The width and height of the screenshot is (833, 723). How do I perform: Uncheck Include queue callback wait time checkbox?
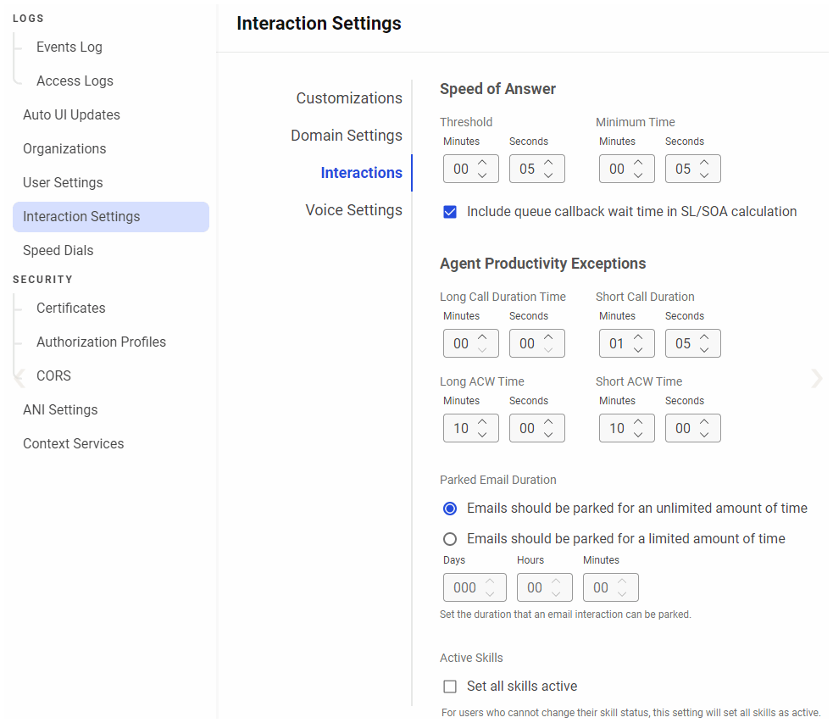coord(450,212)
